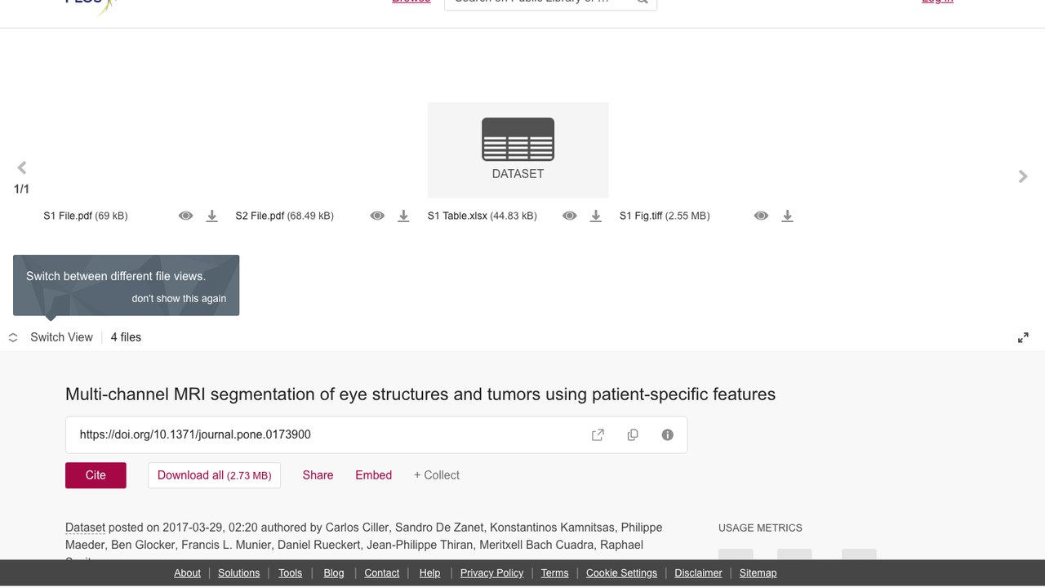Open the Dataset link in the description

85,528
